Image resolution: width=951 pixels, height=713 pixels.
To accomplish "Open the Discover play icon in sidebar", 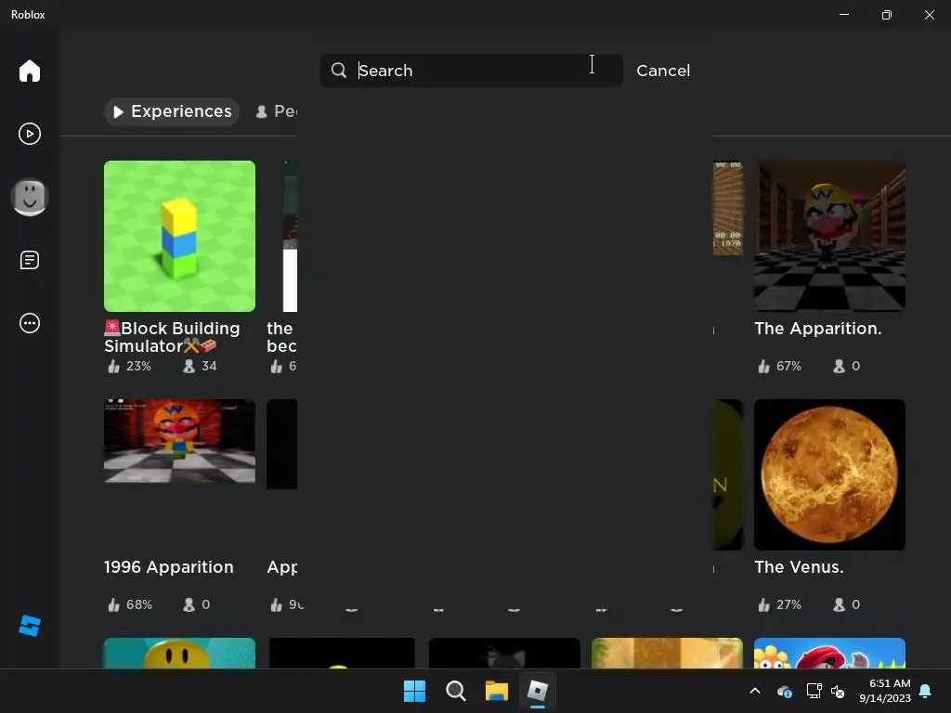I will pos(29,134).
